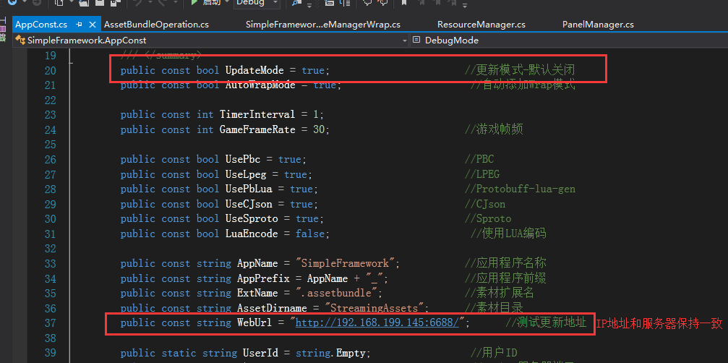Click the //素材扩展名 comment
The image size is (728, 363).
coord(500,293)
